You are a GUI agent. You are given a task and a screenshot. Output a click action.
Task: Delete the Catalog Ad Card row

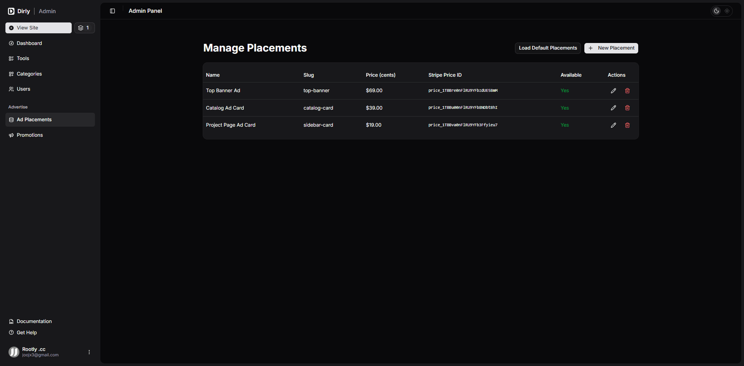click(627, 108)
